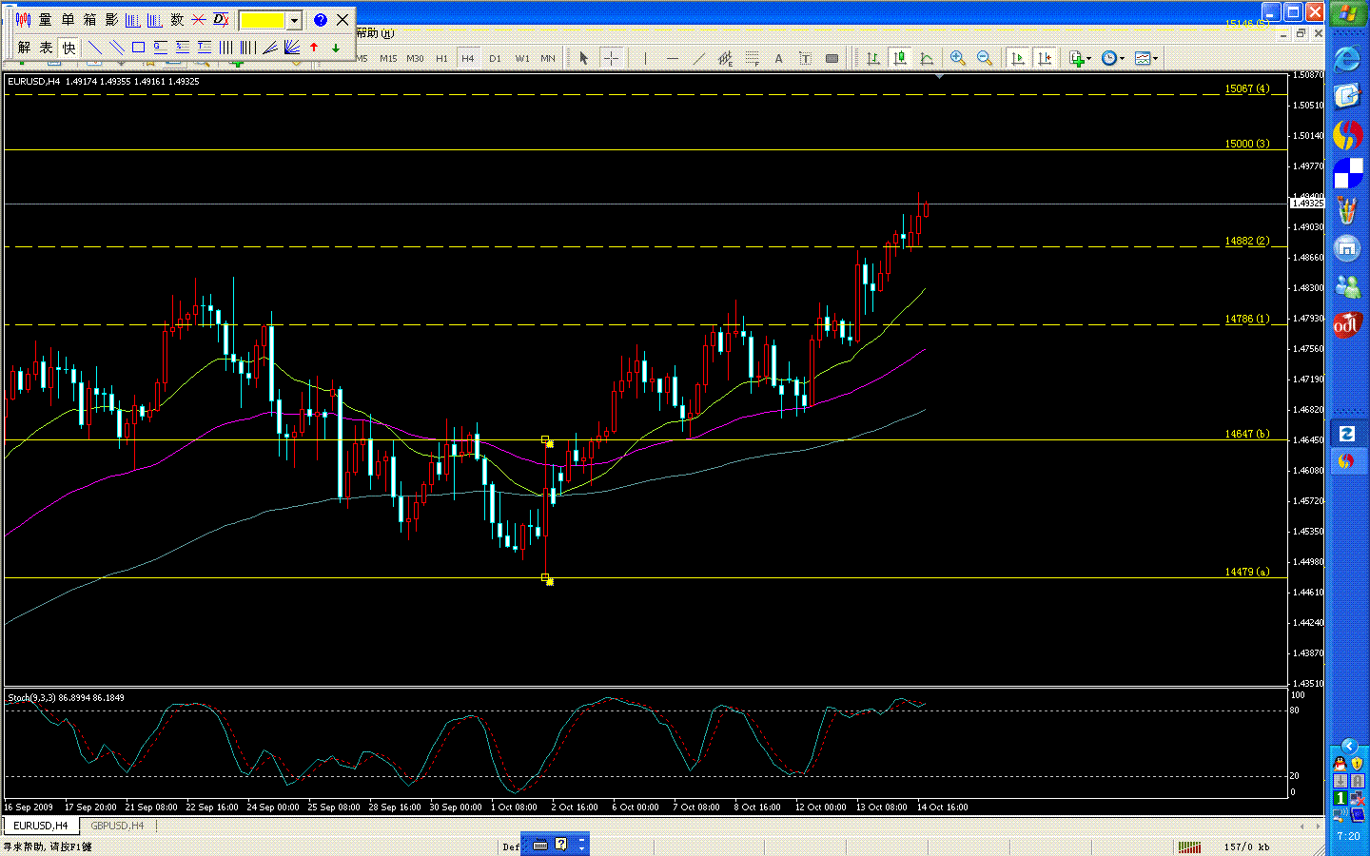Switch chart to M30 timeframe
1370x856 pixels.
click(x=415, y=59)
